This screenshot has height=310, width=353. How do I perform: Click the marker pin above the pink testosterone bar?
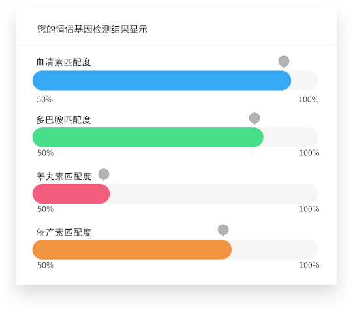(104, 174)
